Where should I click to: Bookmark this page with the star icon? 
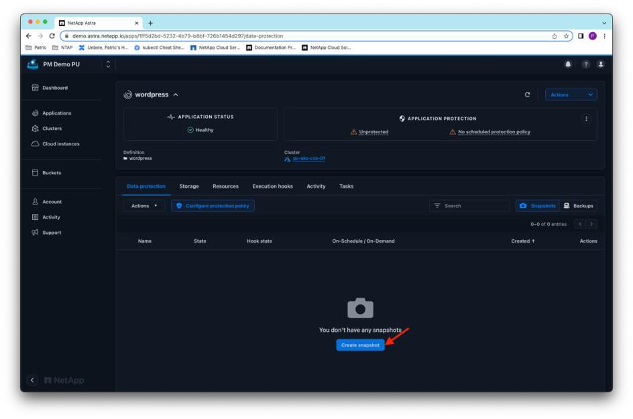click(x=566, y=36)
